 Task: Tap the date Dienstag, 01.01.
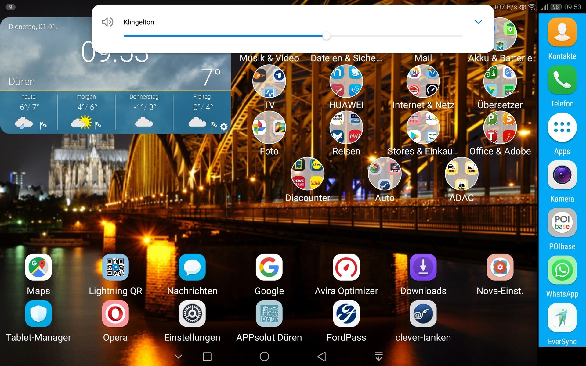coord(33,27)
